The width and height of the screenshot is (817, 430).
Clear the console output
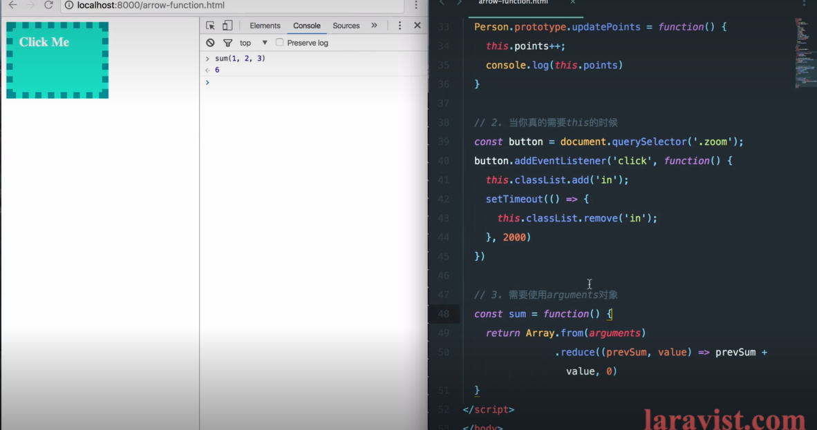click(210, 43)
